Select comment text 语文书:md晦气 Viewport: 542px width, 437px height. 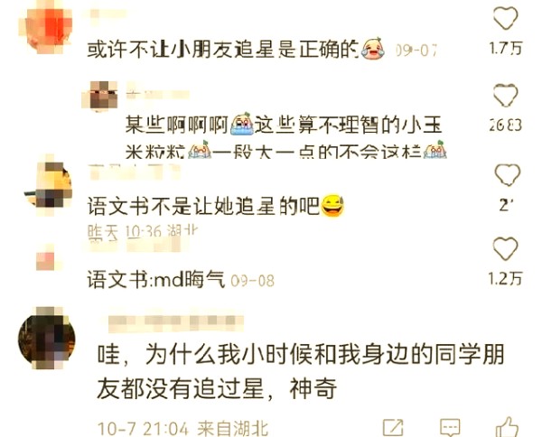pyautogui.click(x=156, y=279)
